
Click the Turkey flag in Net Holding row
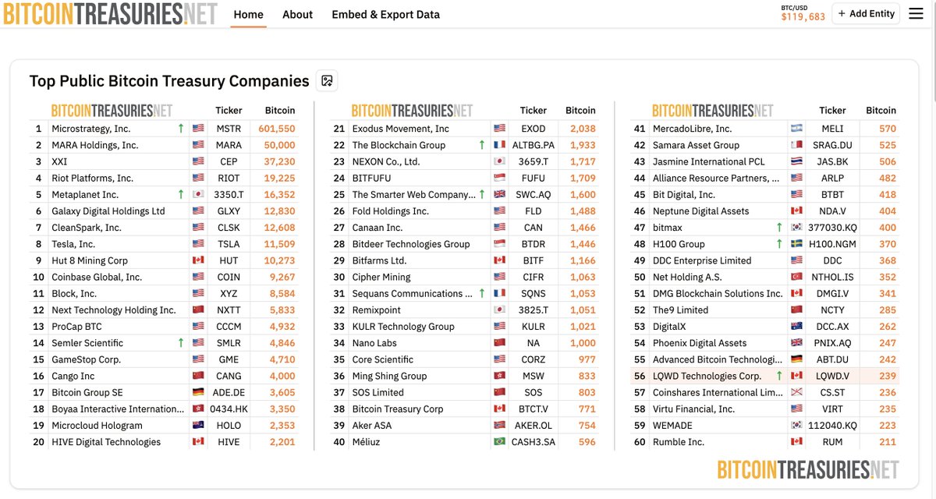click(796, 277)
